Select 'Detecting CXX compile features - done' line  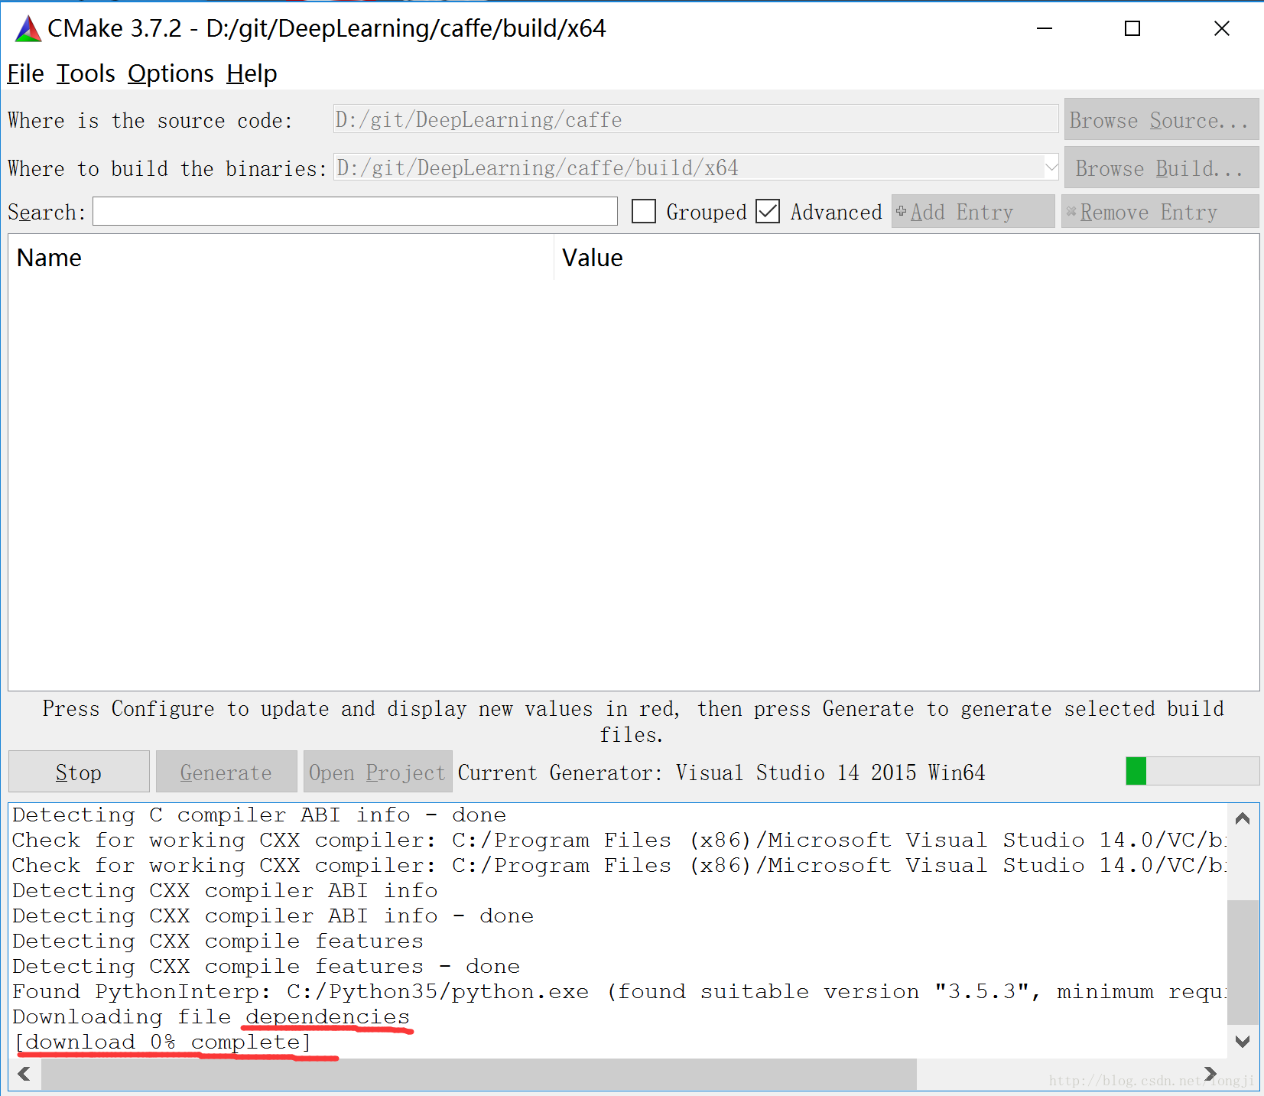[266, 966]
